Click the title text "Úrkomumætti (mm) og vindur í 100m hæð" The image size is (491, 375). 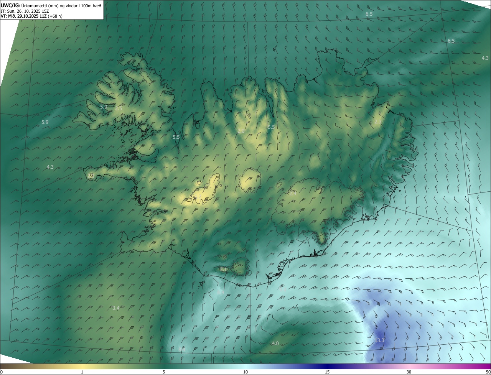click(x=61, y=5)
